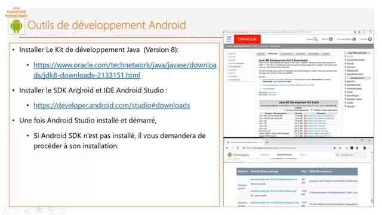Select Accept License Agreement radio button

coord(284,110)
